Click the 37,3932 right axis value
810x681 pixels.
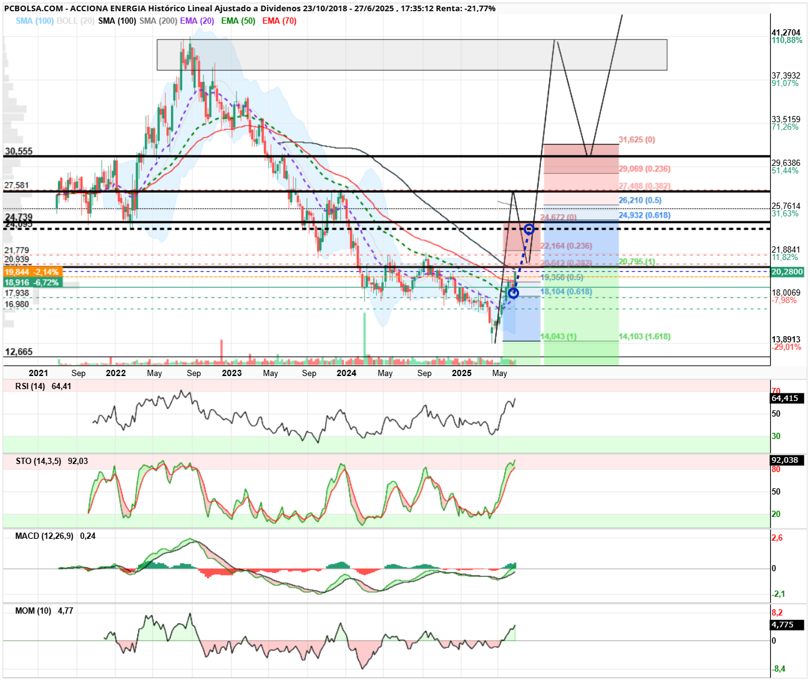[786, 75]
